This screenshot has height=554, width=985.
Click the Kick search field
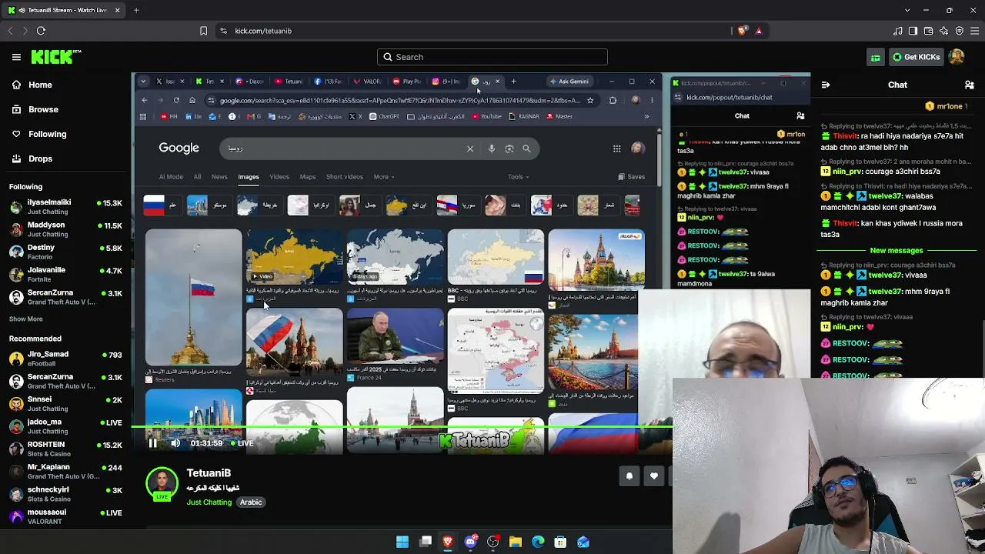point(492,57)
